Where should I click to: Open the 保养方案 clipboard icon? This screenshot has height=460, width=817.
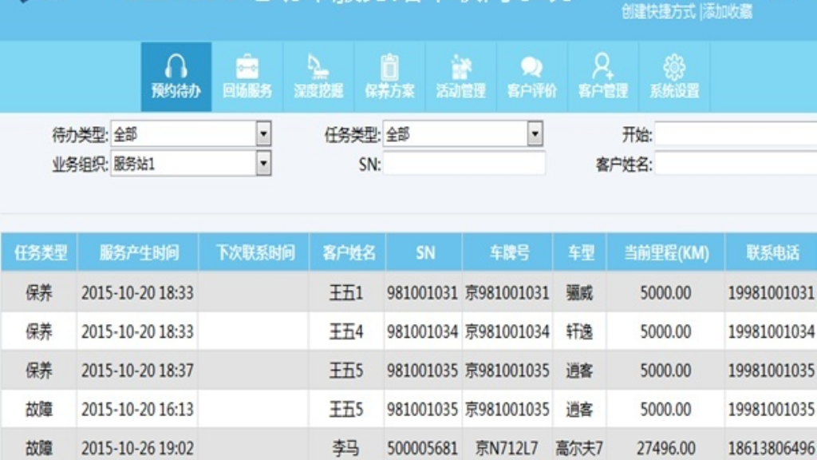coord(389,68)
